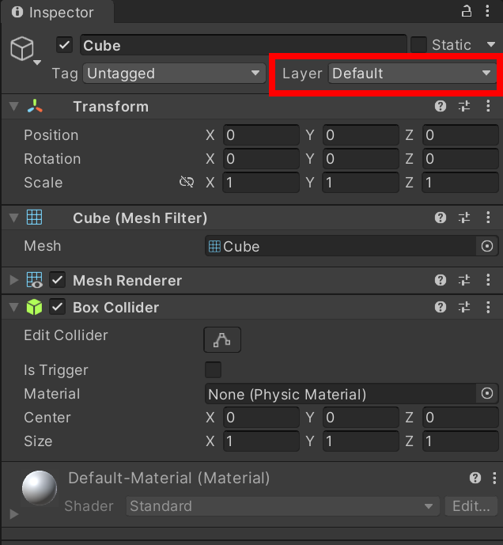The height and width of the screenshot is (545, 503).
Task: Open Box Collider presets selector
Action: point(464,307)
